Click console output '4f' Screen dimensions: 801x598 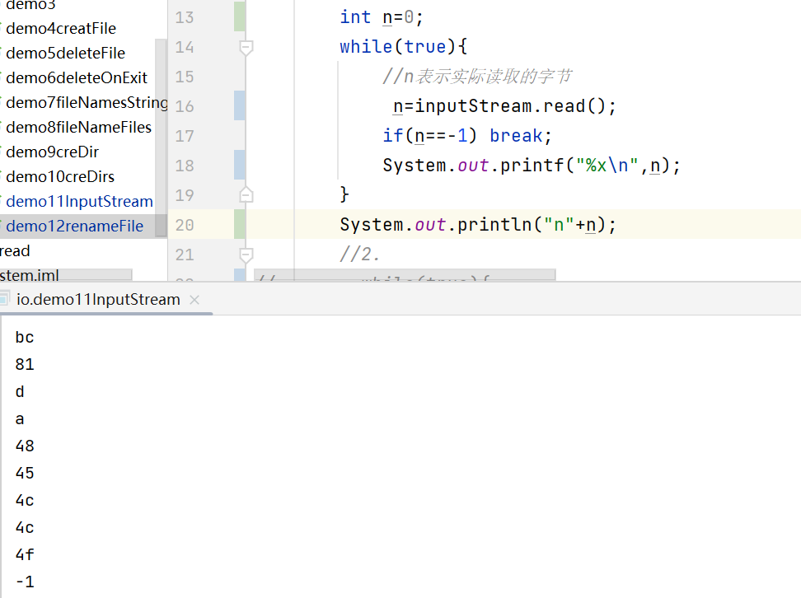point(25,554)
